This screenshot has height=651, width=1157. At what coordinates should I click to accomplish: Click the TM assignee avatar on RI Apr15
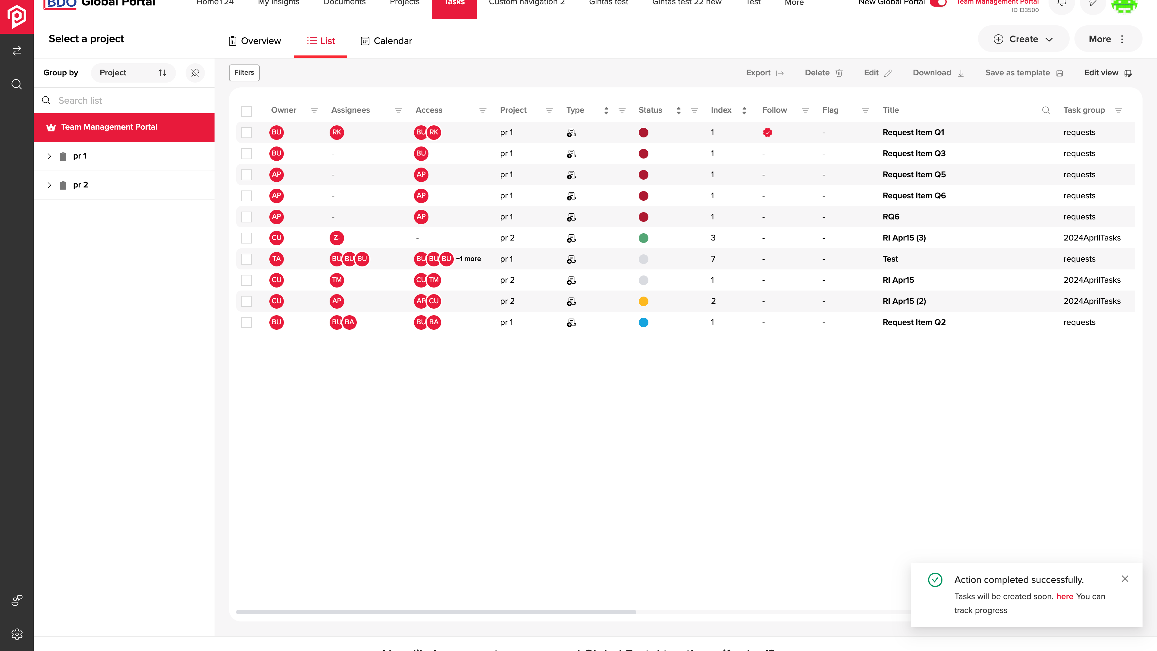pyautogui.click(x=337, y=280)
